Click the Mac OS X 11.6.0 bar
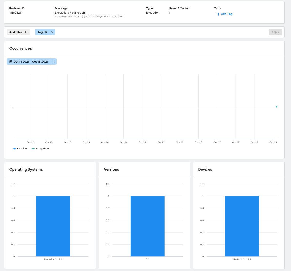The width and height of the screenshot is (291, 271). 53,226
